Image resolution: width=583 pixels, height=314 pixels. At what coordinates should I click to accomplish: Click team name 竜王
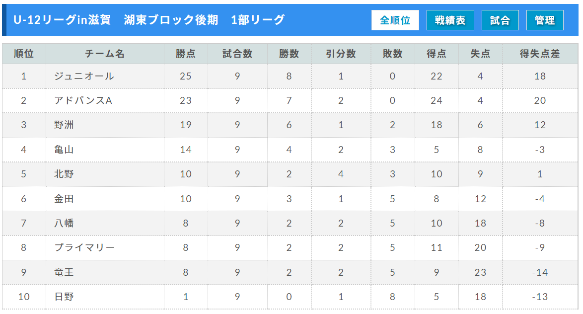coord(64,272)
